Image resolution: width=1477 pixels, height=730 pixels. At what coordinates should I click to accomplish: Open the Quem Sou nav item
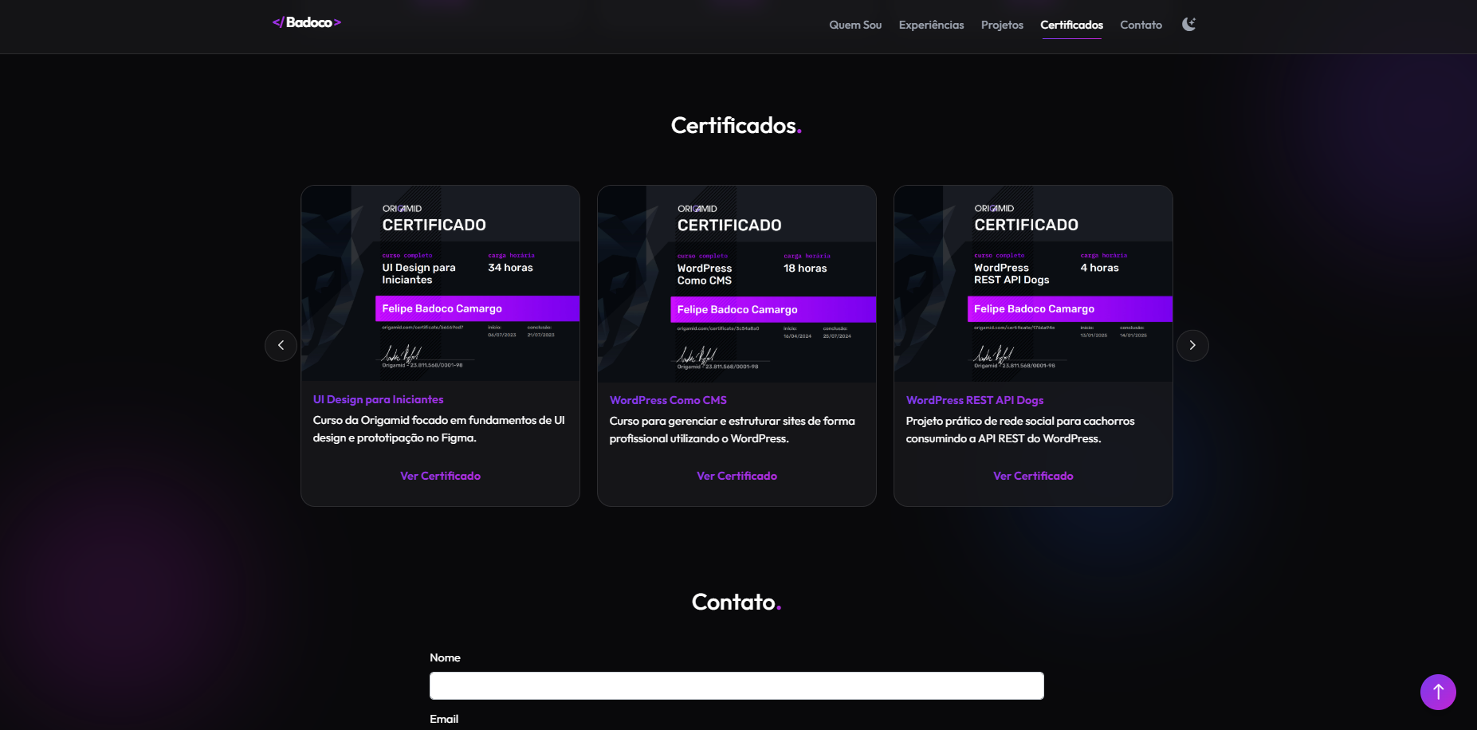coord(855,25)
